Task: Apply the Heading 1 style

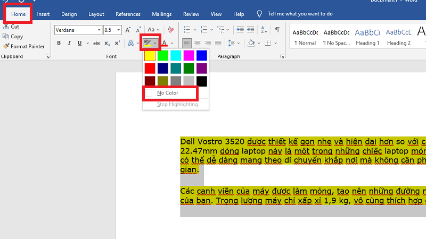Action: (x=367, y=36)
